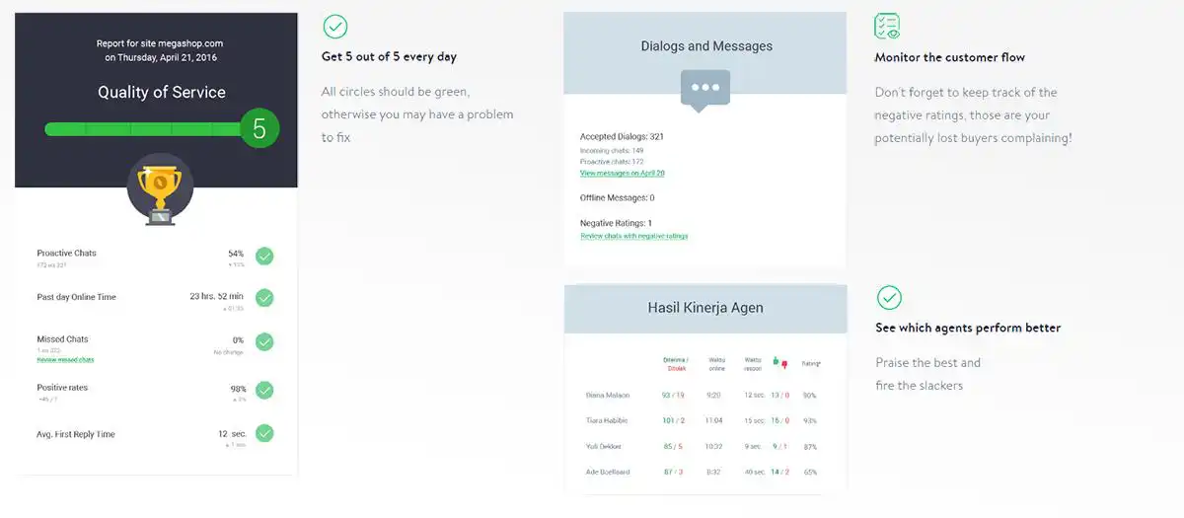Click the checkmark icon above 'Get 5 out of 5'
The width and height of the screenshot is (1184, 518).
click(x=334, y=27)
